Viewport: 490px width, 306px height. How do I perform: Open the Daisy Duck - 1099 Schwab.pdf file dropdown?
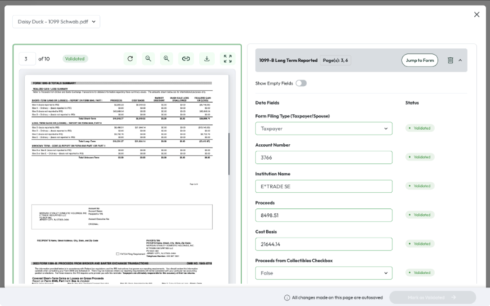tap(56, 22)
